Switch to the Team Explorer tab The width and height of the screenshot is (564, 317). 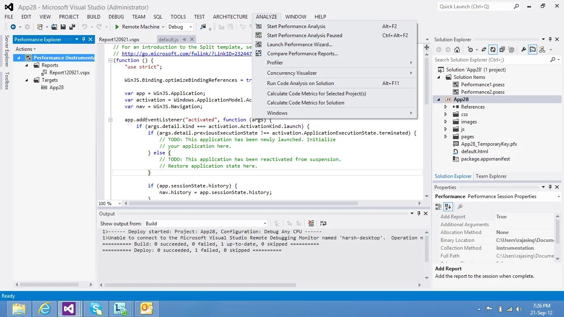491,176
